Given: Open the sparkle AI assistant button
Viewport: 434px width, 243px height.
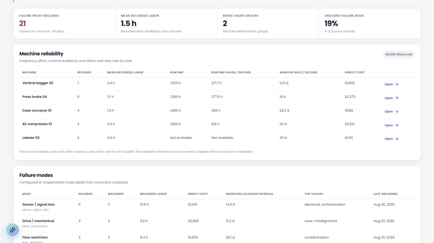Looking at the screenshot, I should tap(13, 230).
